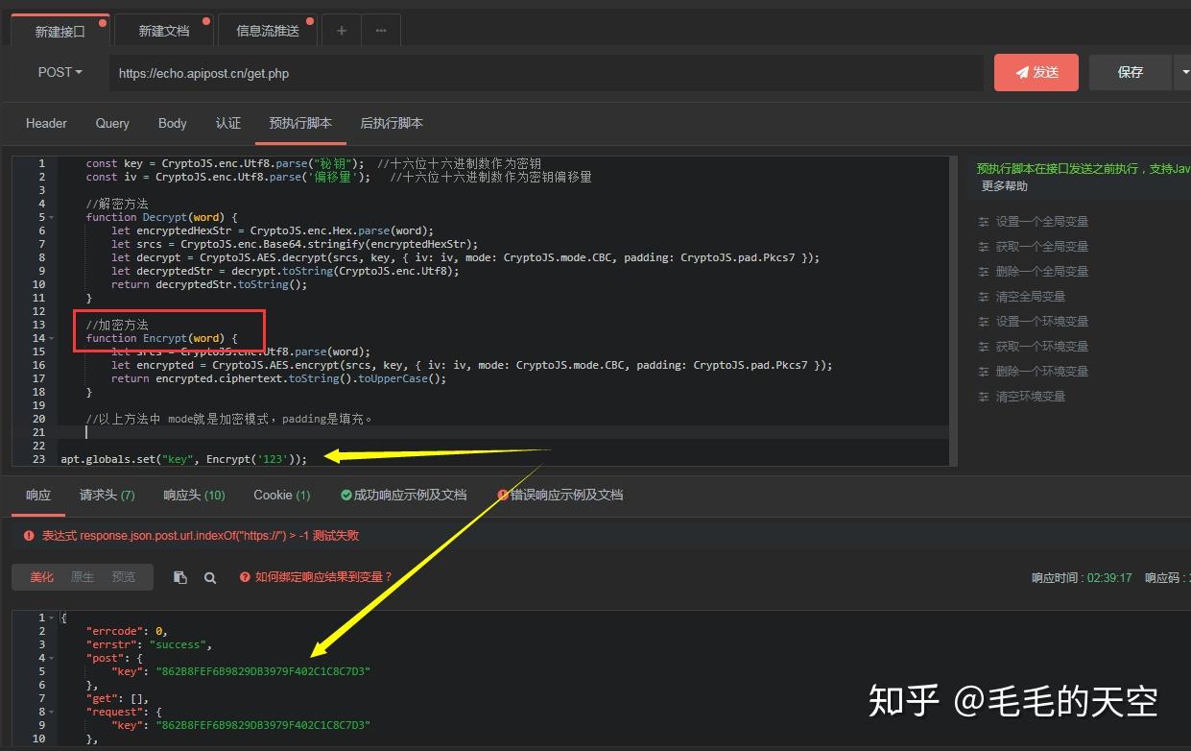Open the POST request method dropdown
This screenshot has height=751, width=1191.
[59, 72]
